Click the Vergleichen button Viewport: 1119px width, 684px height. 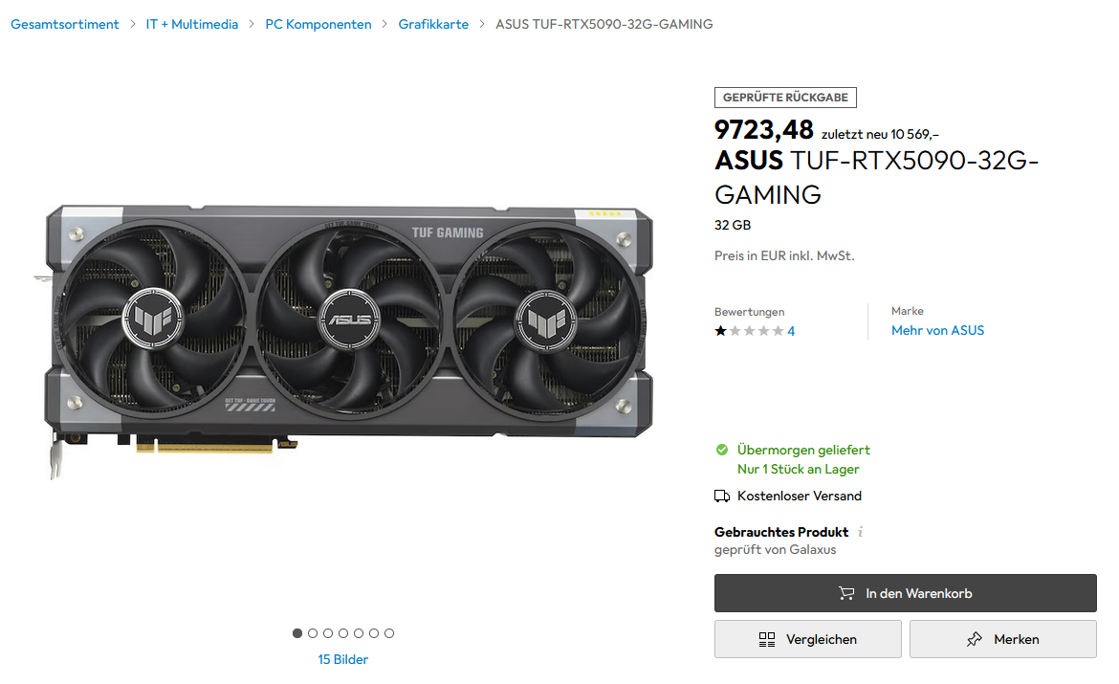[808, 639]
